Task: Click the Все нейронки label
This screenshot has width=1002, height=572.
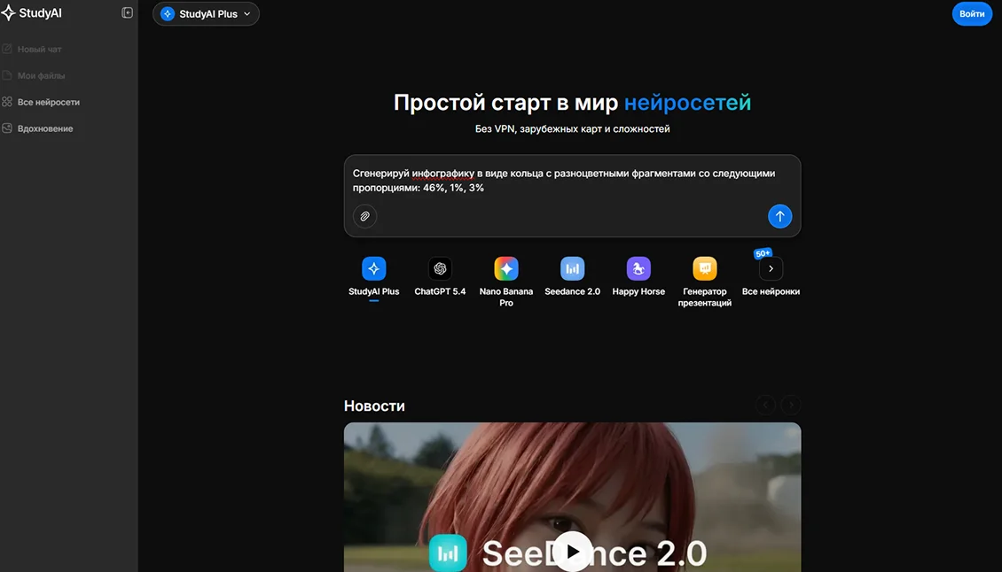Action: pyautogui.click(x=771, y=291)
